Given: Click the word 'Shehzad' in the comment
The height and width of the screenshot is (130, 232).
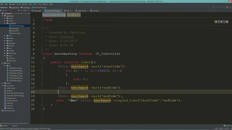Looking at the screenshot, I should click(67, 37).
